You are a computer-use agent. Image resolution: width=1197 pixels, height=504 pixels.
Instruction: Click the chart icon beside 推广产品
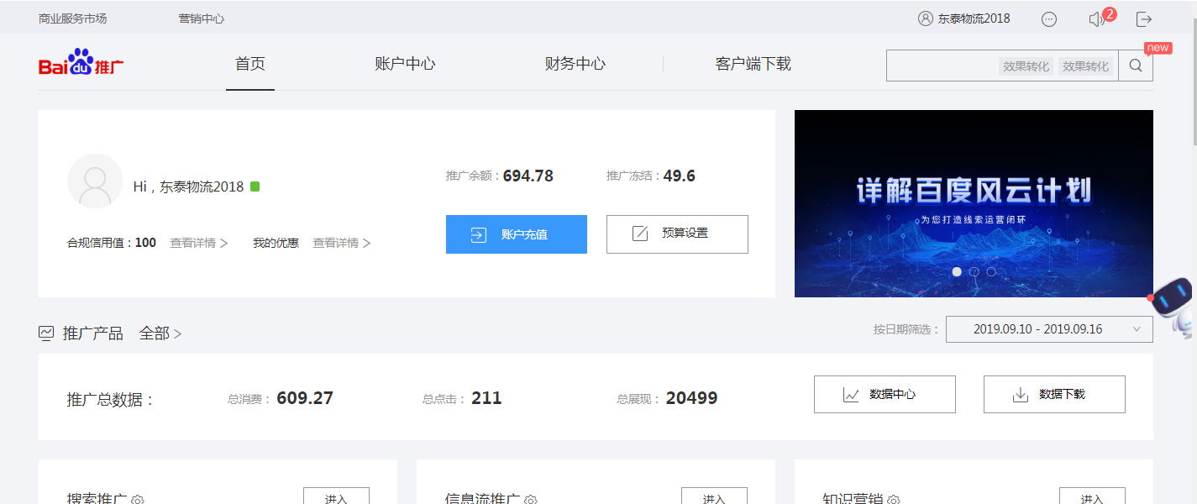(x=46, y=333)
